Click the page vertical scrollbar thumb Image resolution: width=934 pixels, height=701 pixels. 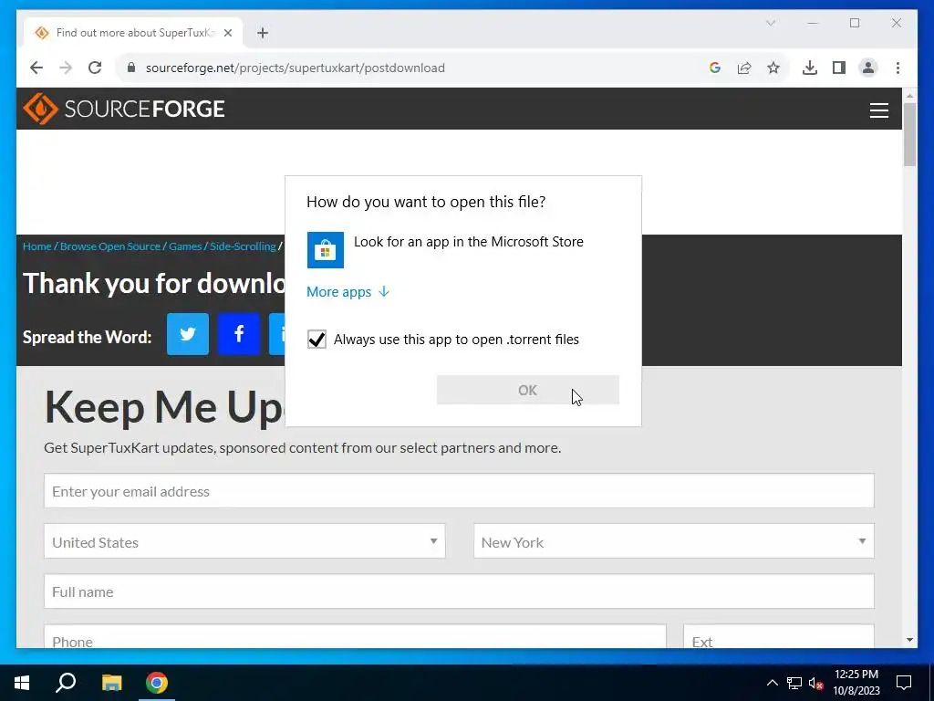point(909,135)
